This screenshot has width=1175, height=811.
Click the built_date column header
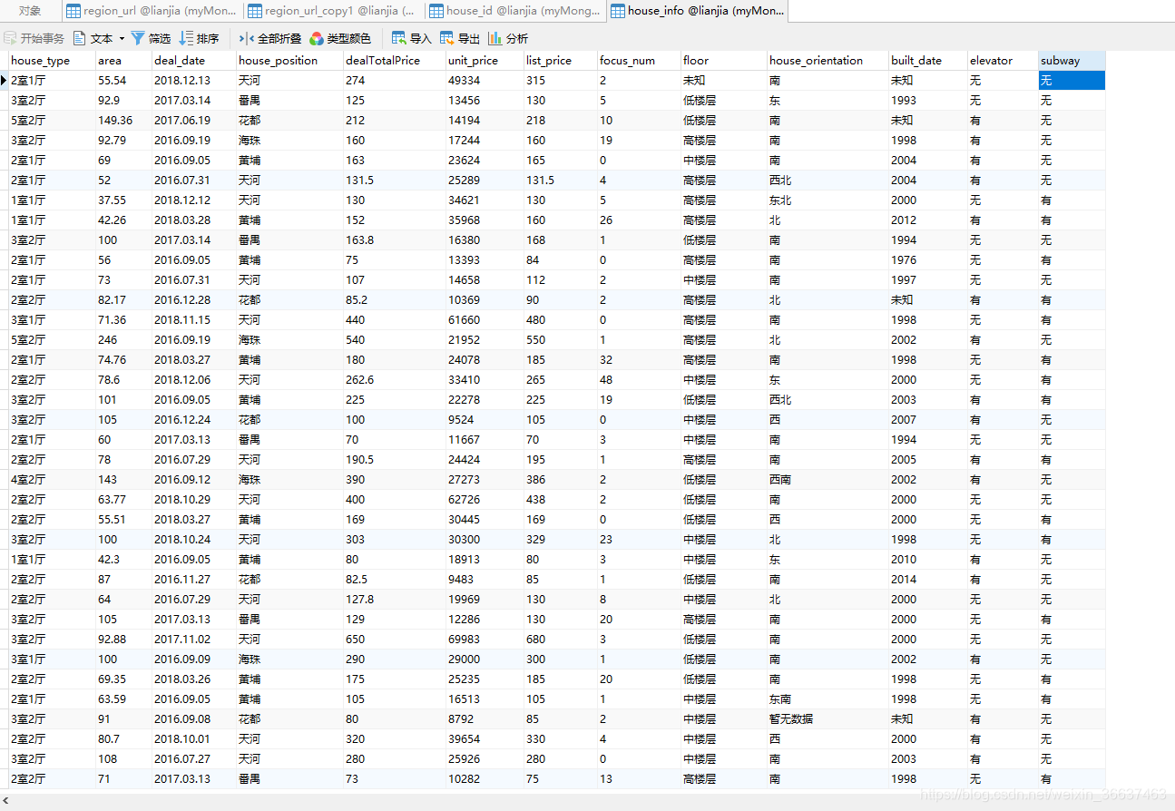coord(927,61)
